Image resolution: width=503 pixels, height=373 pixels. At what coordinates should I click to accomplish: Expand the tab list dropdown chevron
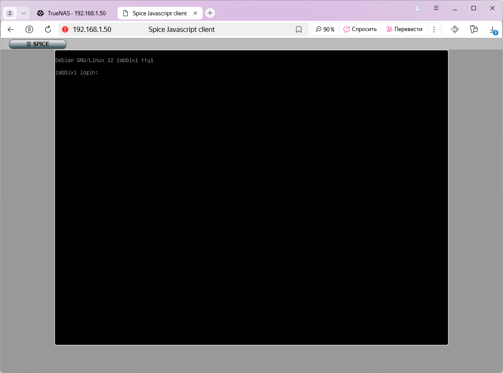pos(23,13)
